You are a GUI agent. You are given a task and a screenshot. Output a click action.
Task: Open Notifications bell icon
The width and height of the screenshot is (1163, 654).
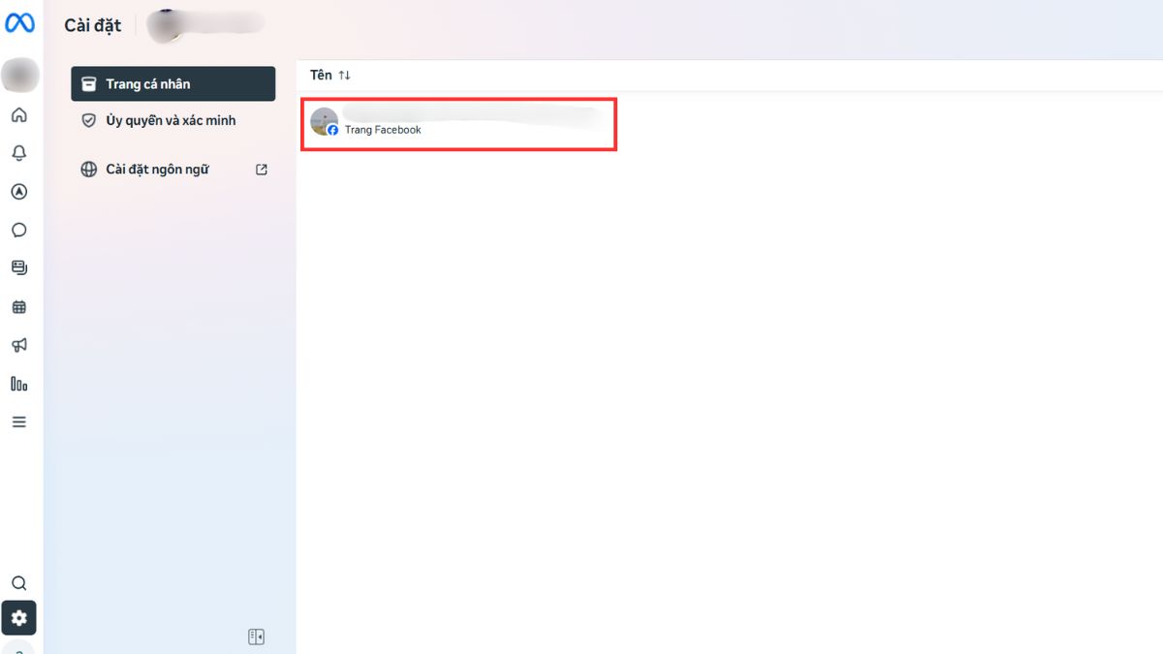18,153
